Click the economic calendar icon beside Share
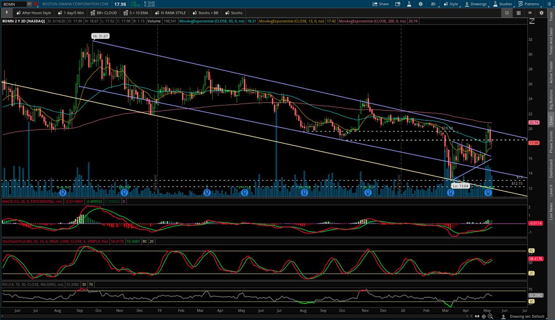Image resolution: width=555 pixels, height=320 pixels. [x=396, y=4]
